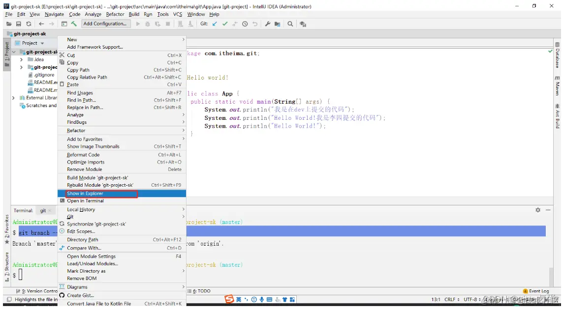Click the Open folder toolbar icon
This screenshot has width=563, height=309.
point(9,24)
